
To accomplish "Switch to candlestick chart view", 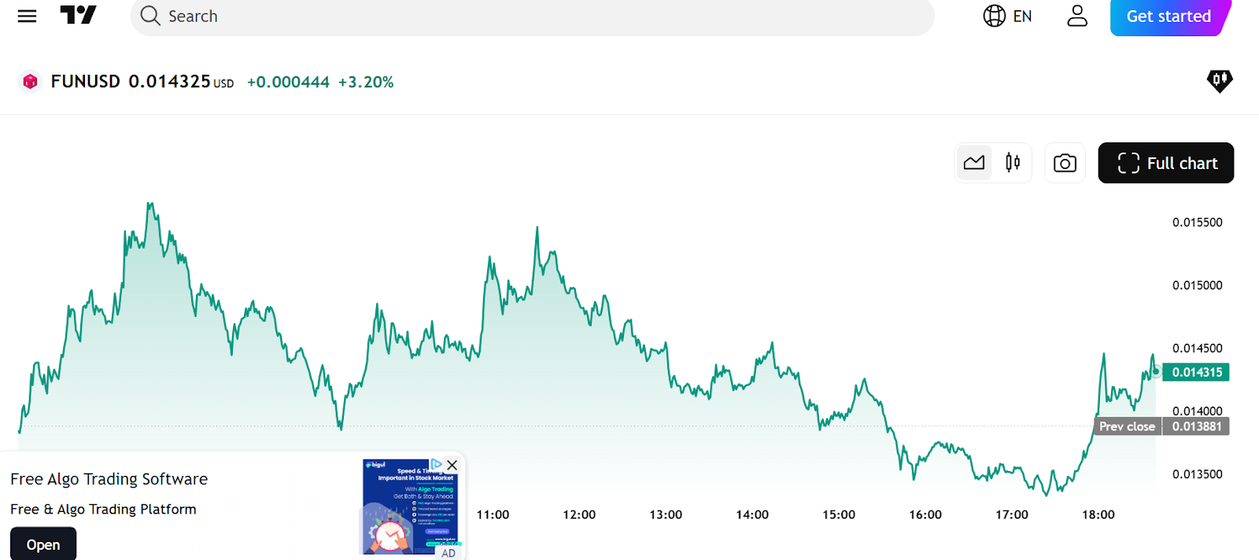I will click(x=1013, y=163).
